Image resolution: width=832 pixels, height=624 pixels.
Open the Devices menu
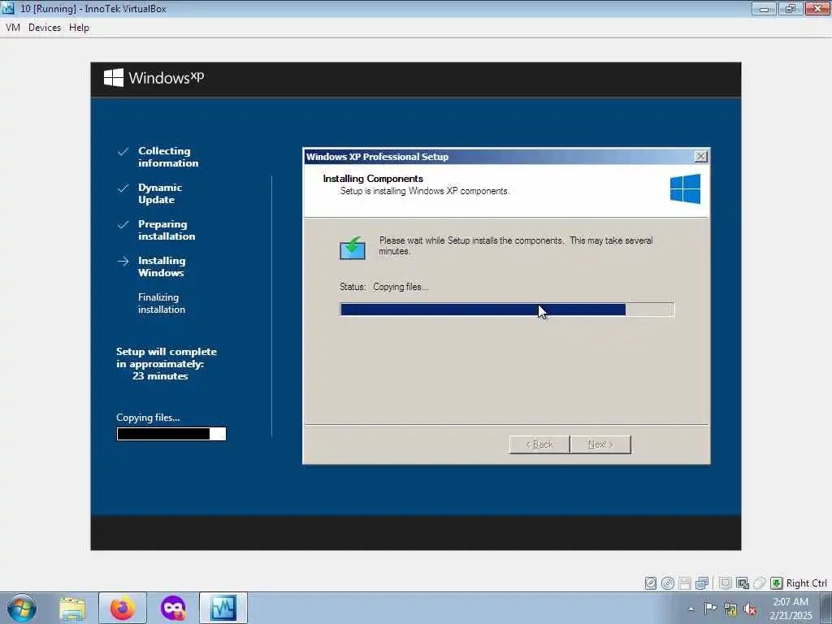(x=45, y=28)
